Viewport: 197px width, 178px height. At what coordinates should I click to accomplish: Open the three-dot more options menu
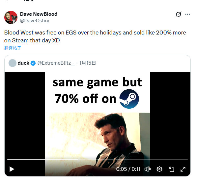(187, 14)
